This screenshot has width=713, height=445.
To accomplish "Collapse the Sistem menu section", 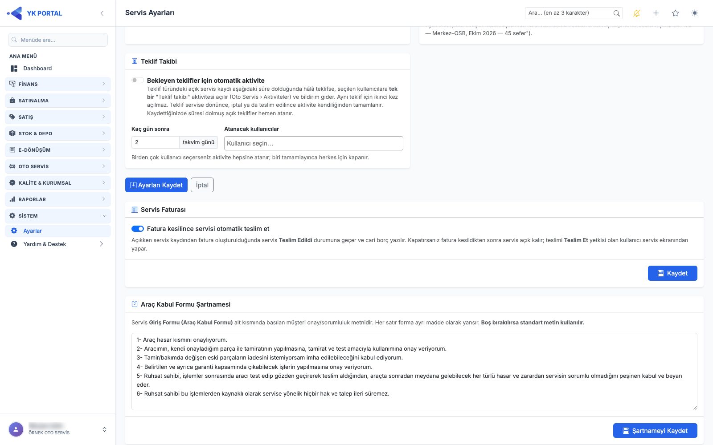I will click(x=58, y=216).
